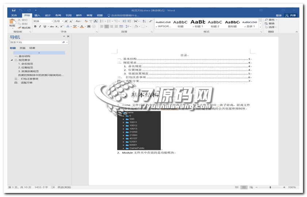Open the Borders dropdown arrow
This screenshot has width=307, height=197.
(x=146, y=26)
